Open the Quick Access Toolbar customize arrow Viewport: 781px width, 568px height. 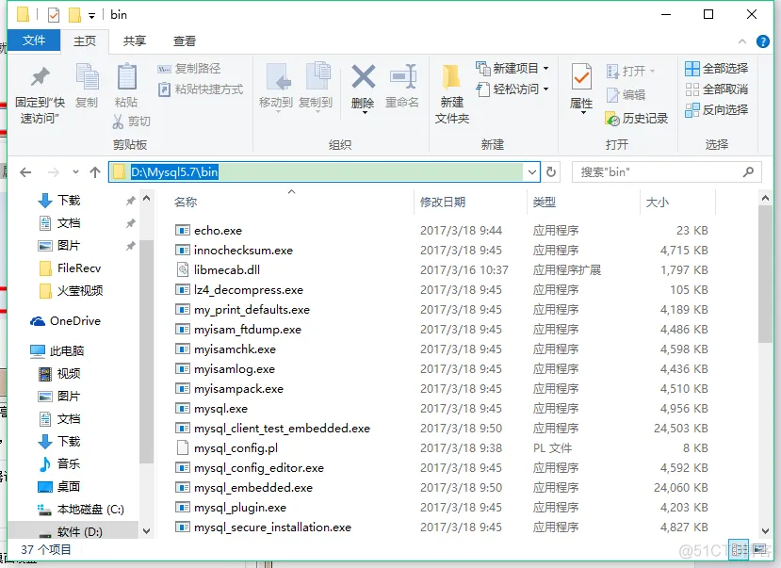point(91,16)
